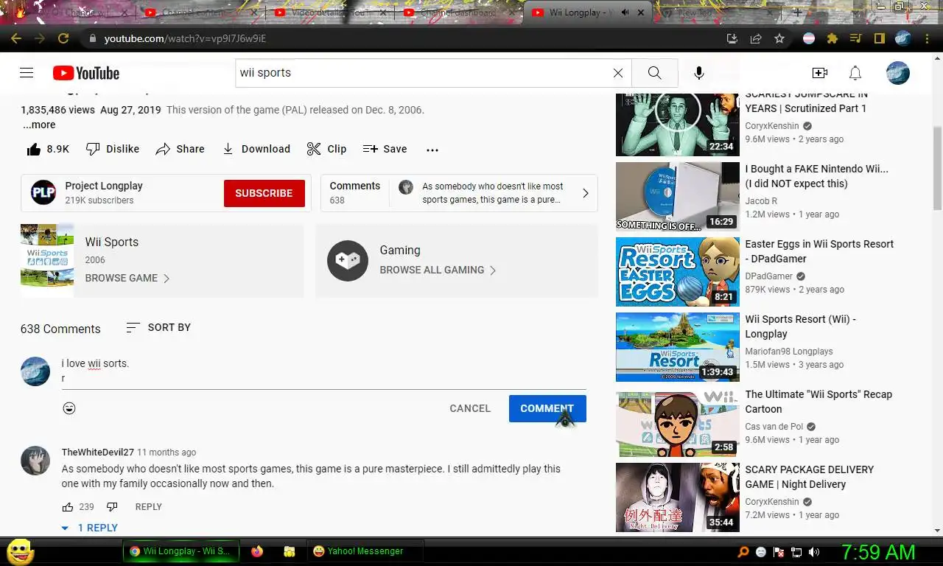943x566 pixels.
Task: Open the emoji picker for the comment
Action: coord(69,408)
